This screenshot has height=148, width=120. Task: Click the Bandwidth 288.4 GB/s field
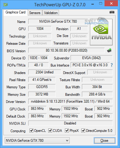(x=97, y=94)
